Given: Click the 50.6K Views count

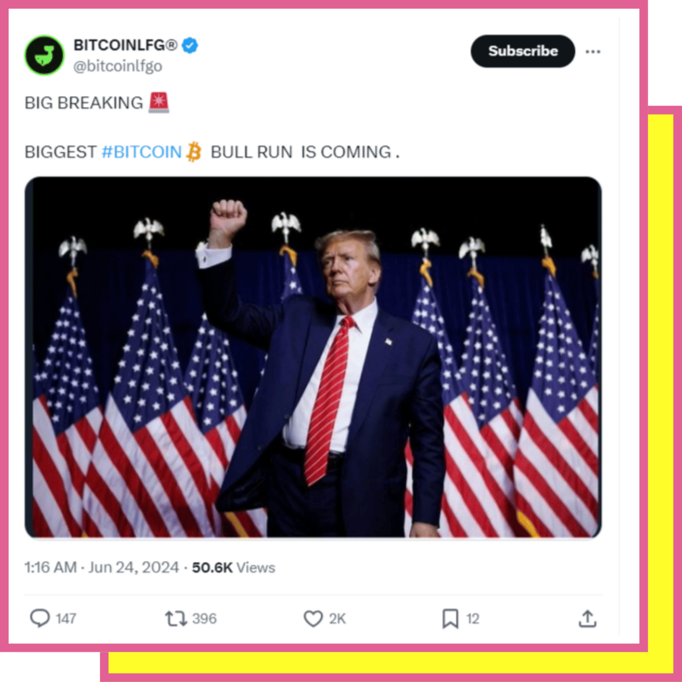Looking at the screenshot, I should 233,567.
